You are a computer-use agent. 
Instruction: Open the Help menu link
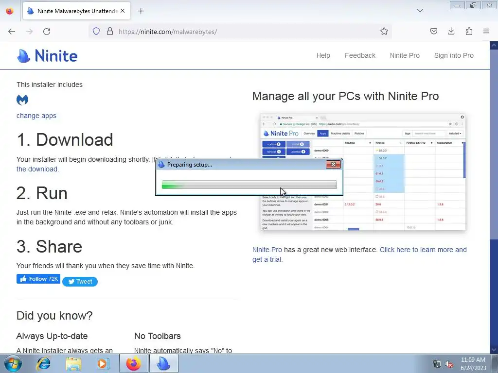click(323, 55)
